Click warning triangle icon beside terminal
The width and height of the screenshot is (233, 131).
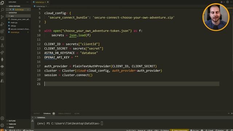32,120
